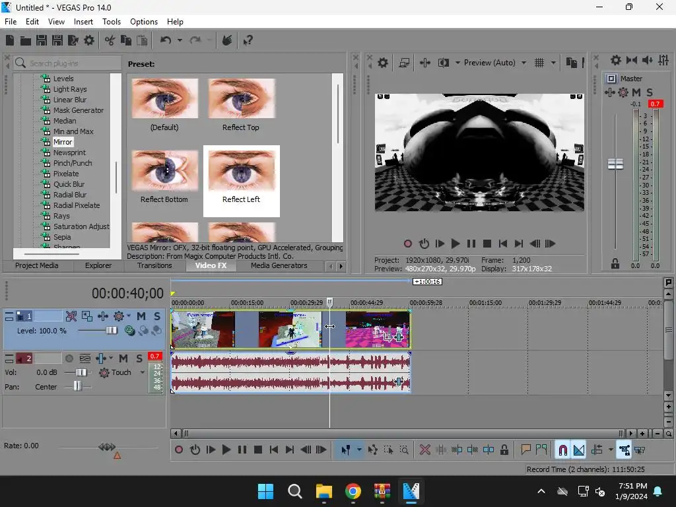Open the Insert menu
This screenshot has width=676, height=507.
coord(83,22)
